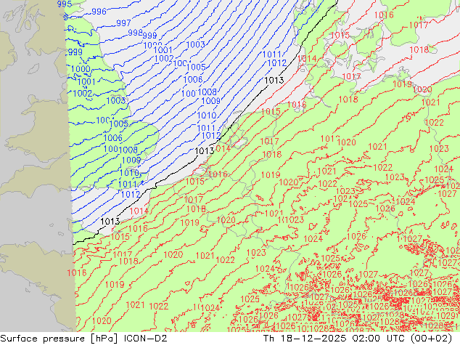Select the blue 996 isobar label

coord(99,12)
